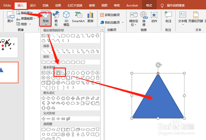
Task: Select the smiley face shape
Action: tap(73, 83)
